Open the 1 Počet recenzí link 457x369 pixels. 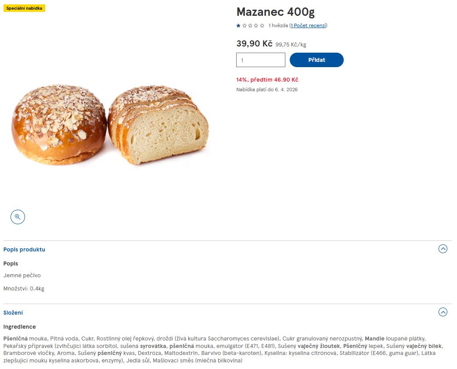pos(308,25)
